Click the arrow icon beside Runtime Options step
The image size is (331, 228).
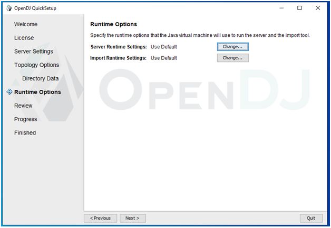[9, 92]
